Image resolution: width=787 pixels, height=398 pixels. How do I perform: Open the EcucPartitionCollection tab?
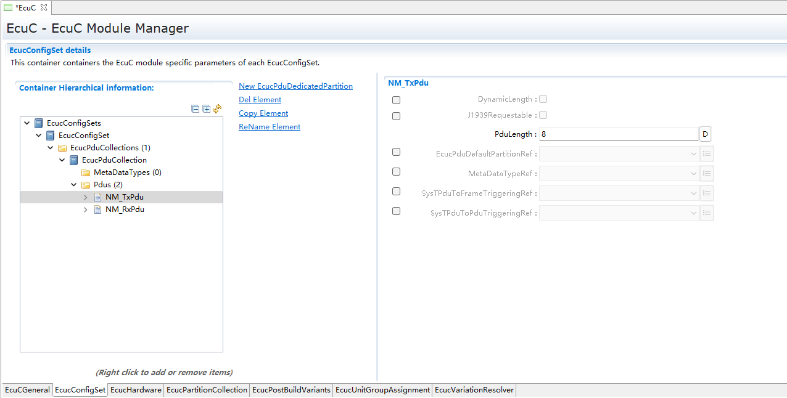point(207,390)
